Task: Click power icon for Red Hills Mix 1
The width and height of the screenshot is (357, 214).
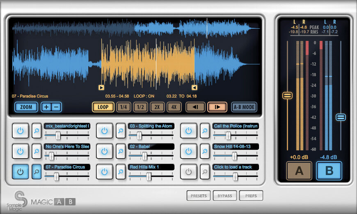Action: (x=104, y=172)
